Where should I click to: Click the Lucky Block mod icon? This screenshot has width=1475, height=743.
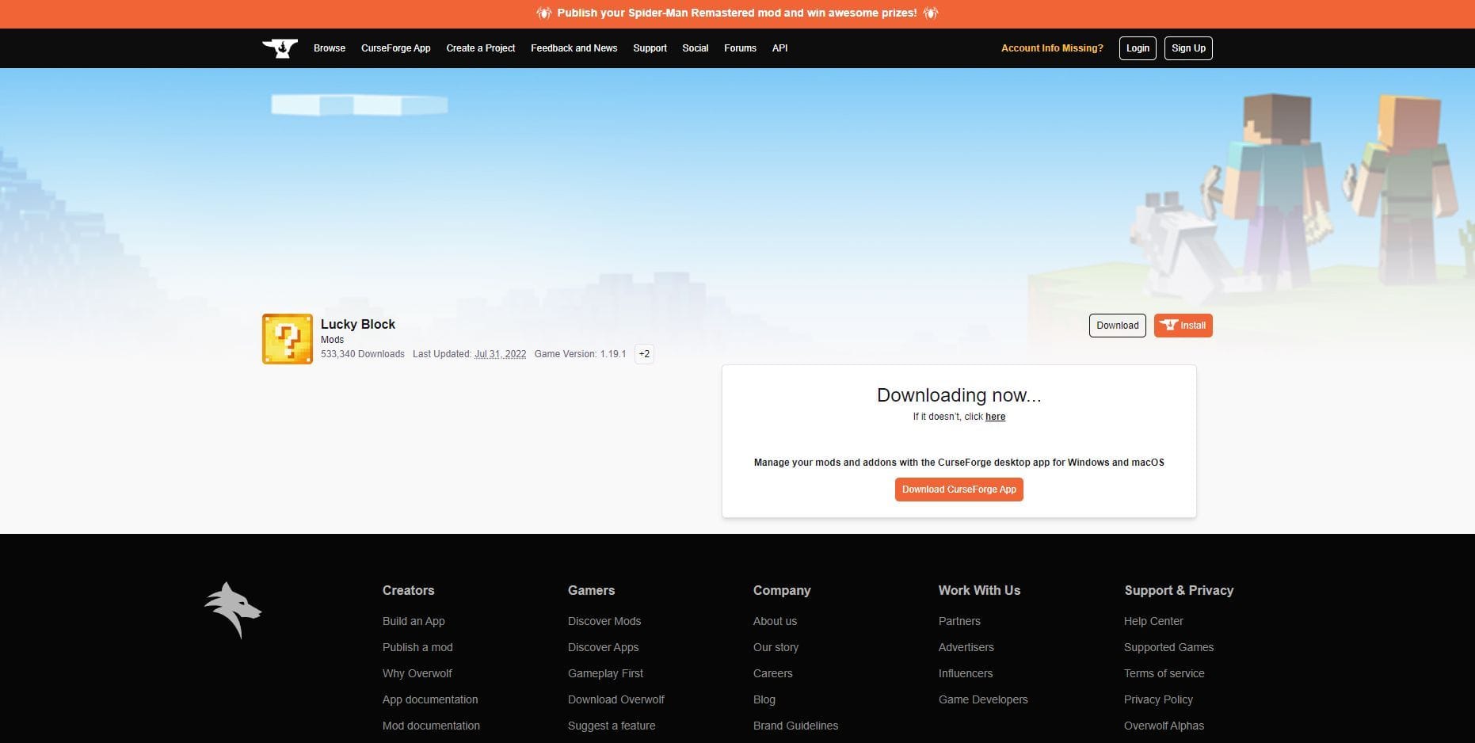coord(287,339)
